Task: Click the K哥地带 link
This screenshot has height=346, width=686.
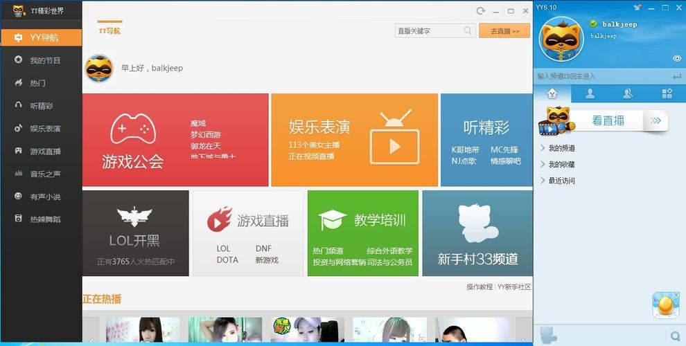Action: pos(466,150)
